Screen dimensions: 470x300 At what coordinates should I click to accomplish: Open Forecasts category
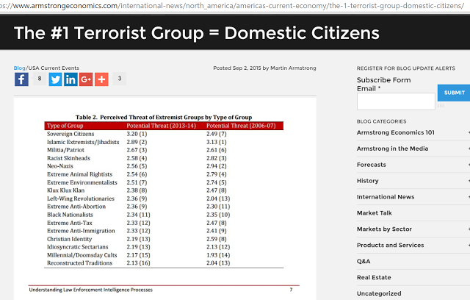coord(372,165)
